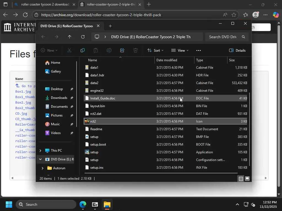Viewport: 282px width, 211px height.
Task: Add a new File Explorer tab
Action: tap(110, 26)
